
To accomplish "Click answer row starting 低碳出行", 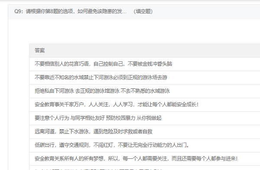I will pos(145,145).
